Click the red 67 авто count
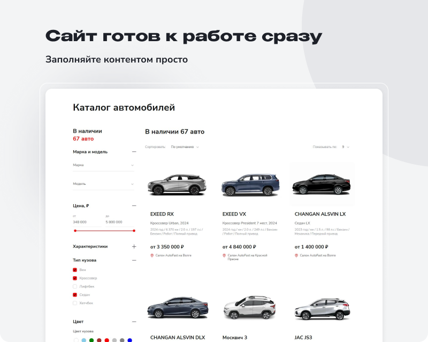Viewport: 428px width, 342px height. [x=83, y=139]
